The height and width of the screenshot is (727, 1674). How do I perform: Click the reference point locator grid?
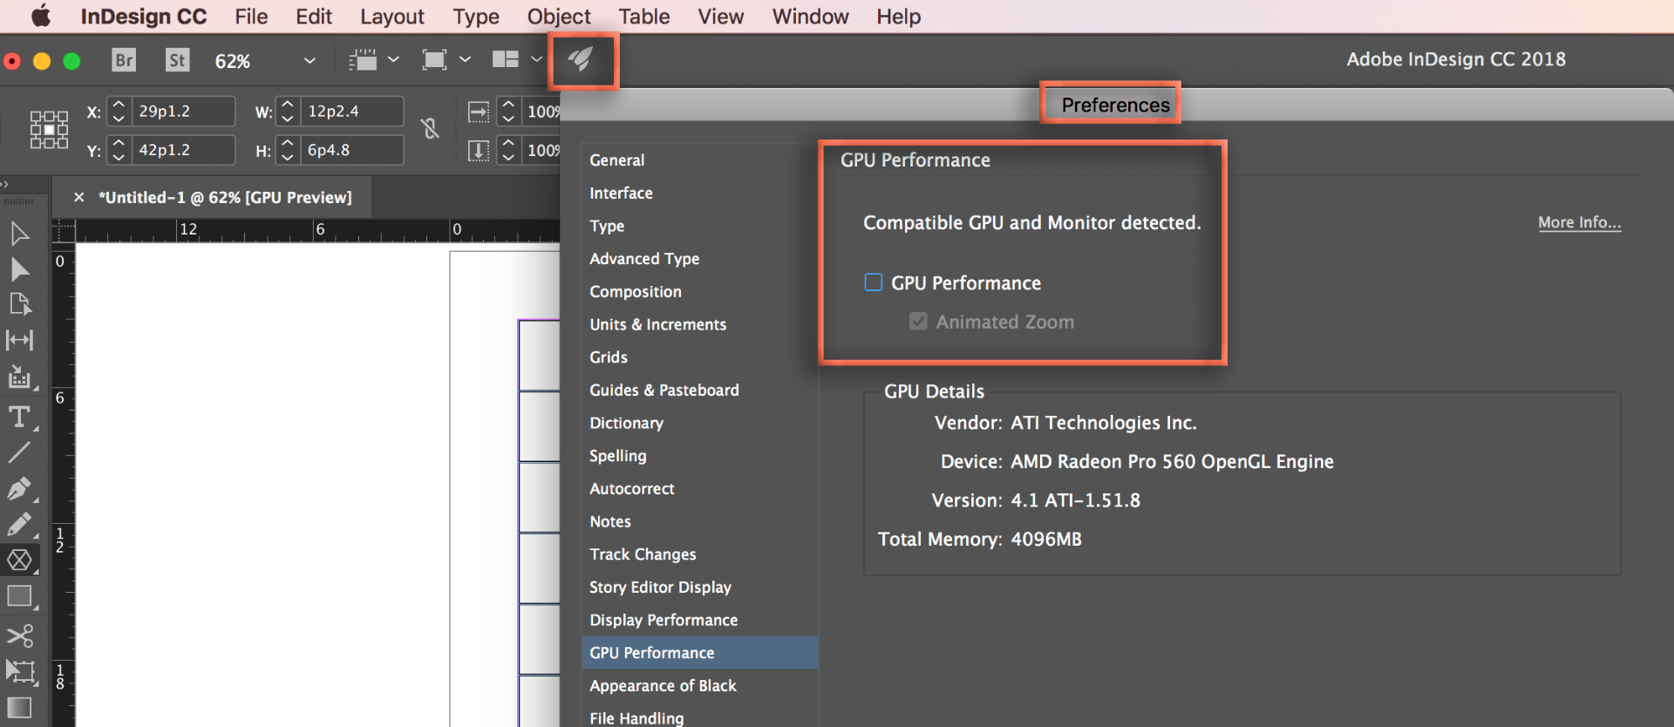pyautogui.click(x=49, y=130)
